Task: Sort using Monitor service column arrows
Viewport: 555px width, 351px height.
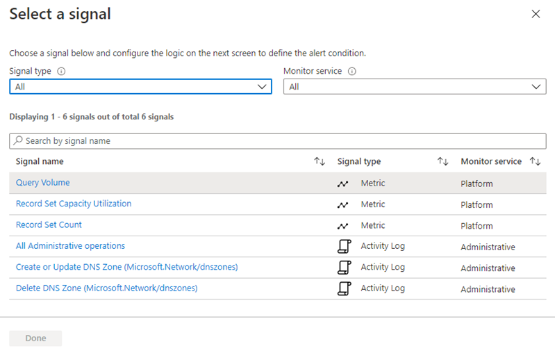Action: (x=535, y=161)
